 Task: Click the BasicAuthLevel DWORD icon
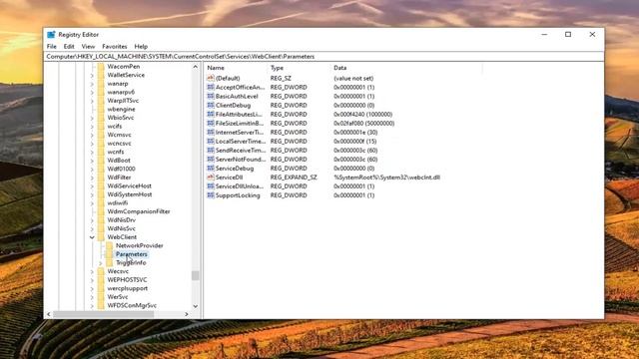point(211,96)
